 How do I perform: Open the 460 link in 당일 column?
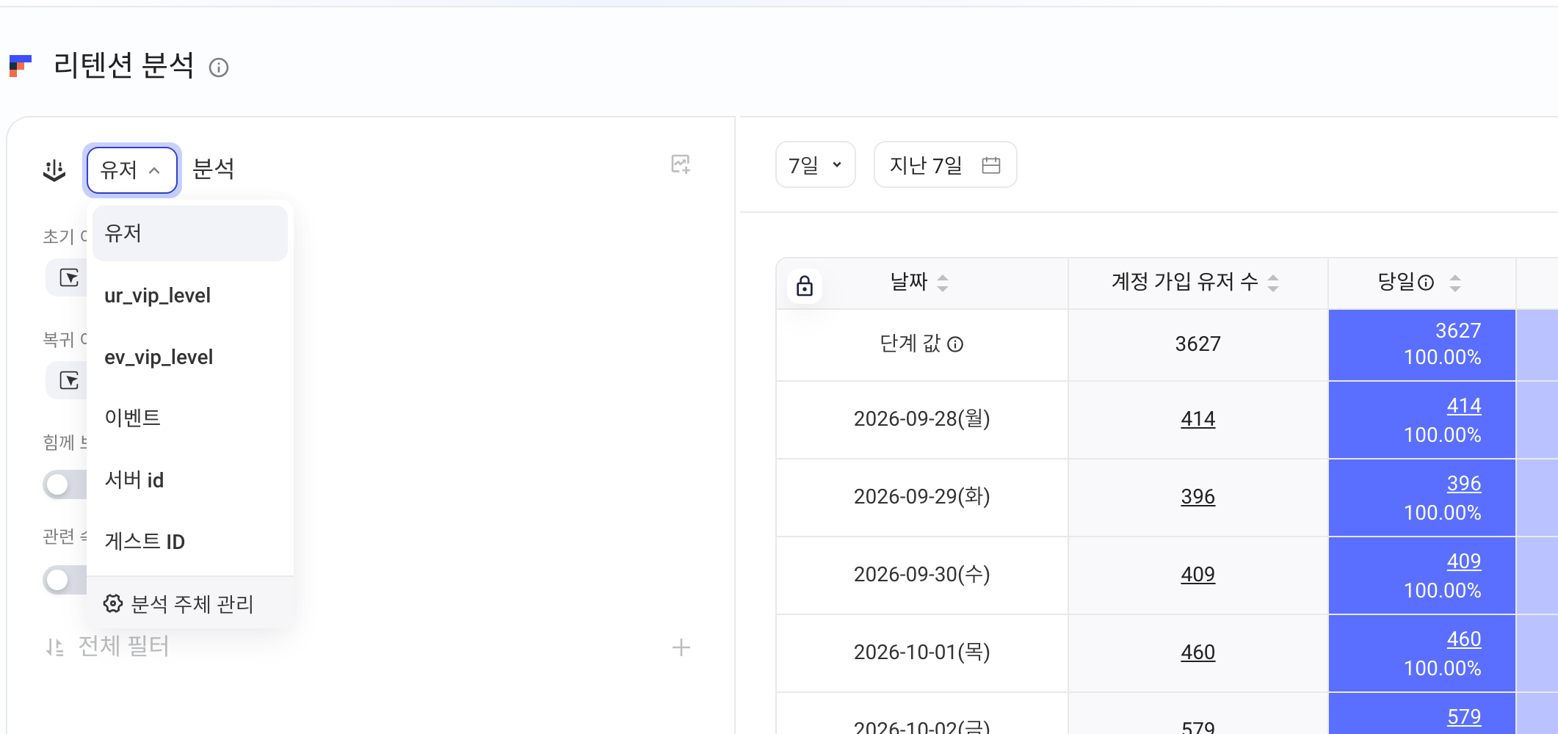pos(1464,639)
